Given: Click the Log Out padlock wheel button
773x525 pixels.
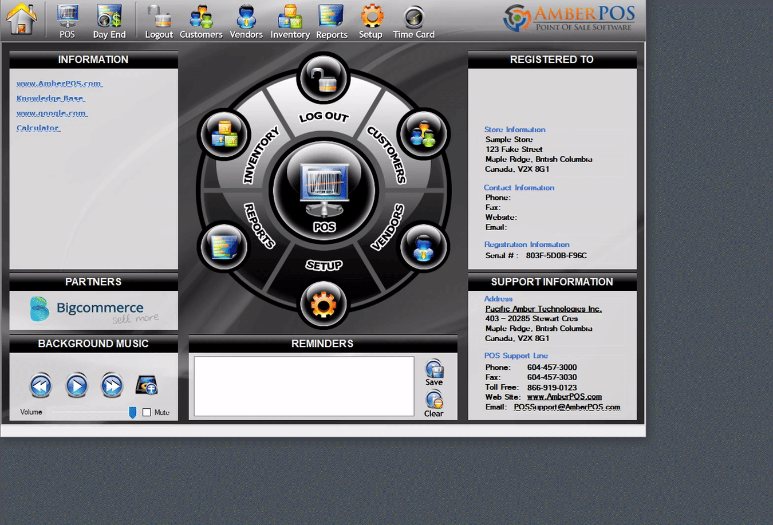Looking at the screenshot, I should [324, 78].
